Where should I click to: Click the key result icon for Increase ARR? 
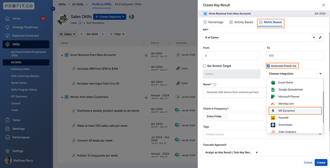click(x=74, y=69)
